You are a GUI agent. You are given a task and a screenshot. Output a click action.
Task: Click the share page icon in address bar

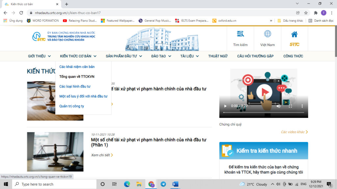[x=298, y=13]
